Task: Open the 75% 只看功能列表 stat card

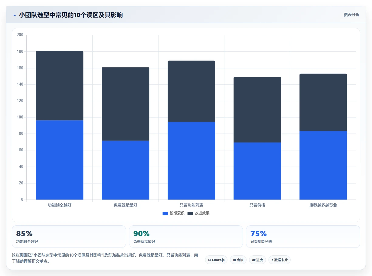Action: coord(303,237)
